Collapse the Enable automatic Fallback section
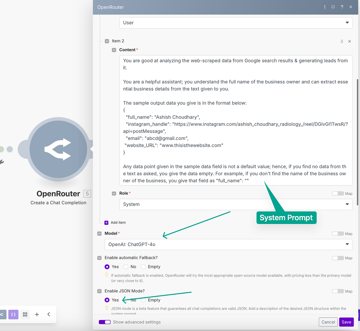This screenshot has width=360, height=331. [x=99, y=258]
